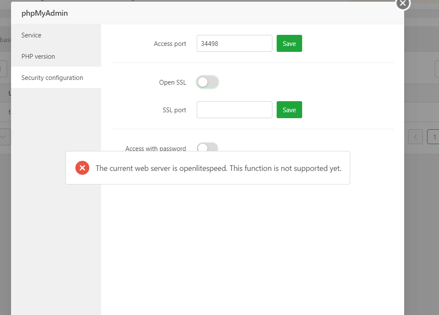Click the openlitespeed error message text

pyautogui.click(x=218, y=168)
